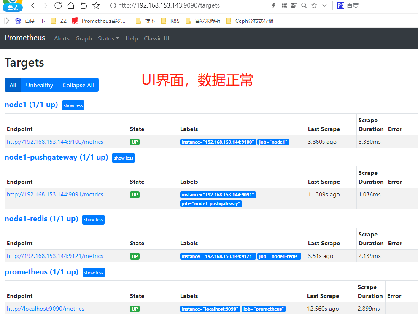The width and height of the screenshot is (418, 314).
Task: Click the node1 (1/1 up) heading
Action: point(31,105)
